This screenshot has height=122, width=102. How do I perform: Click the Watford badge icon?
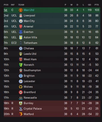click(21, 114)
